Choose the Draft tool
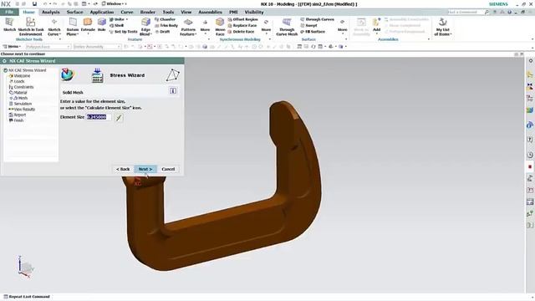Image resolution: width=535 pixels, height=301 pixels. point(163,32)
